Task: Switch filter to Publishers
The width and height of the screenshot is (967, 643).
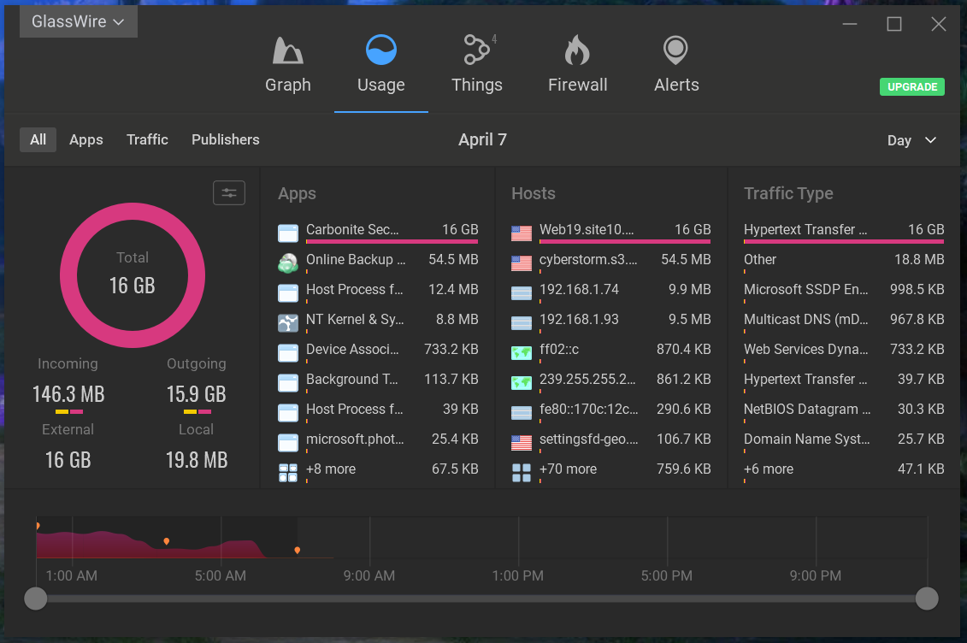Action: point(225,140)
